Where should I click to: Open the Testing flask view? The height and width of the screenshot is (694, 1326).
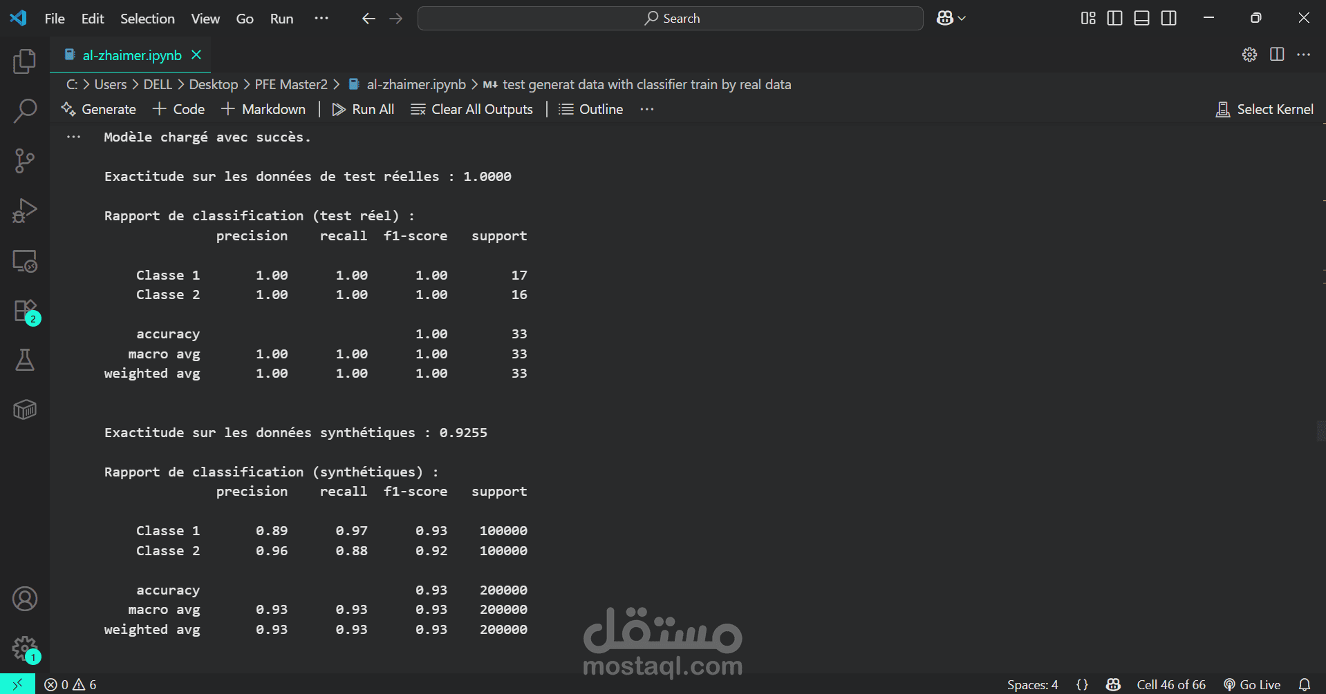pyautogui.click(x=25, y=360)
